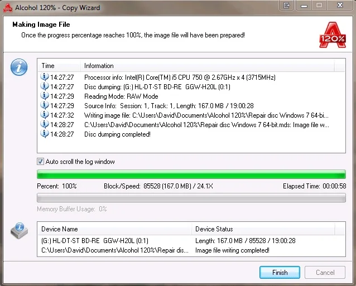Click the large red Alcohol 120% logo
Image resolution: width=356 pixels, height=286 pixels.
click(333, 35)
